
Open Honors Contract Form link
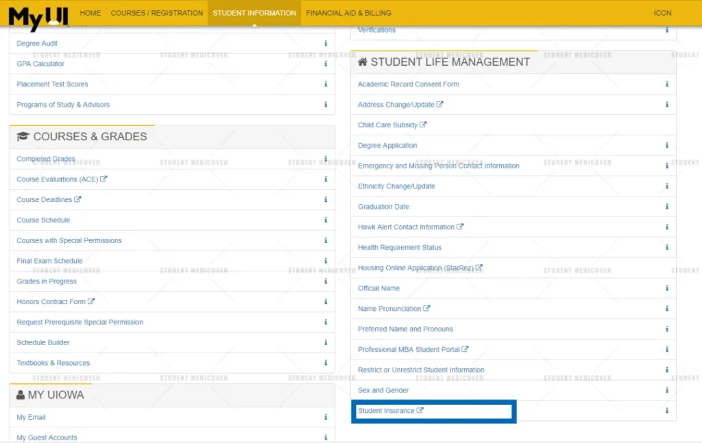pos(56,302)
